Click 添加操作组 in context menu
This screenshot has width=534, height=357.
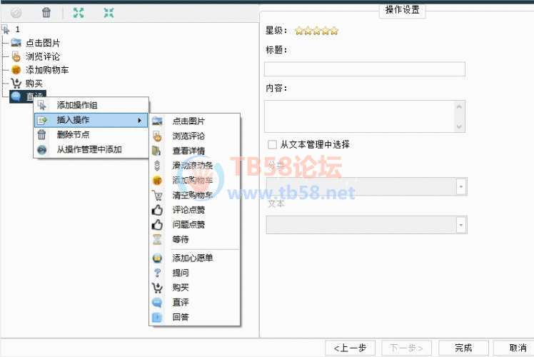pos(76,106)
